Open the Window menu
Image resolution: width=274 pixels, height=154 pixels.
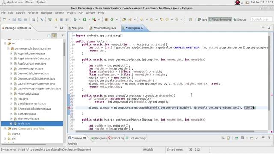[x=91, y=13]
